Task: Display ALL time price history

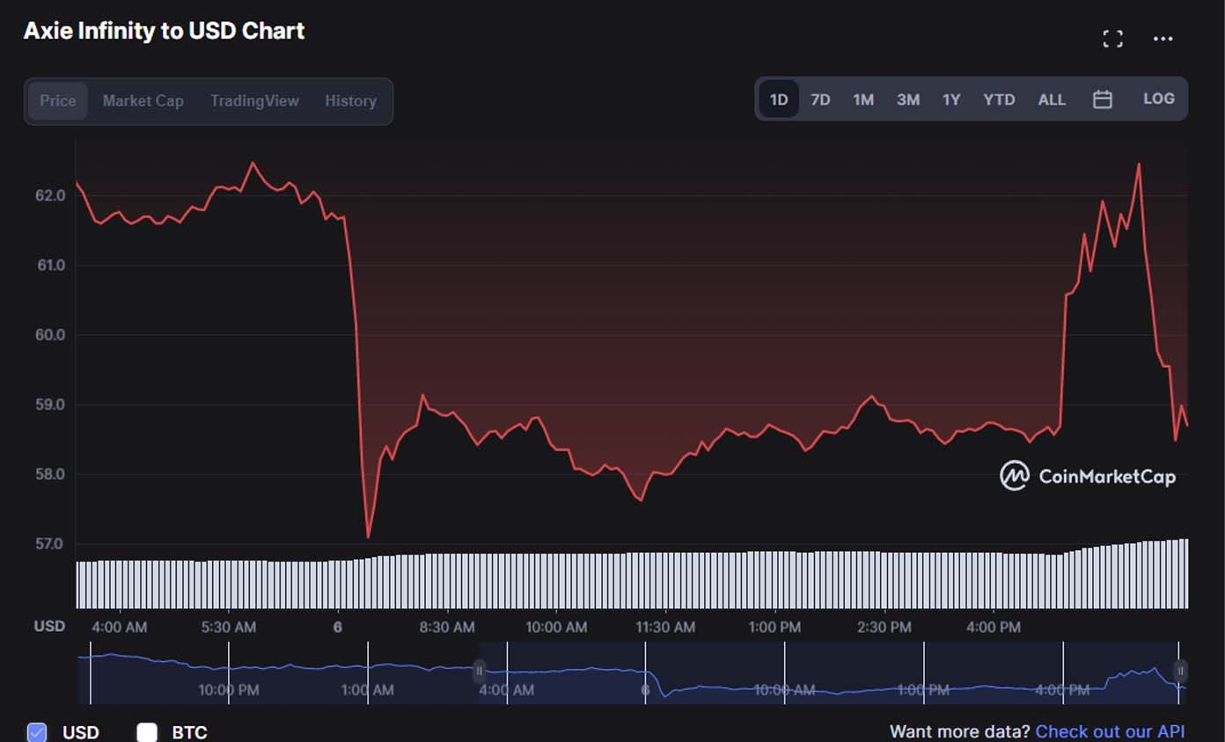Action: (1052, 99)
